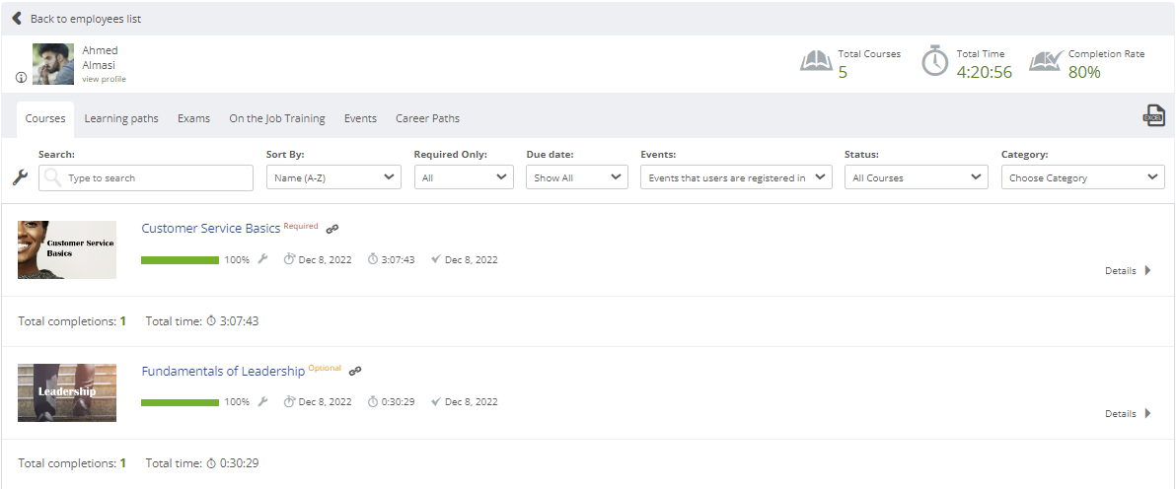1176x489 pixels.
Task: Click link icon next to Fundamentals of Leadership
Action: coord(355,371)
